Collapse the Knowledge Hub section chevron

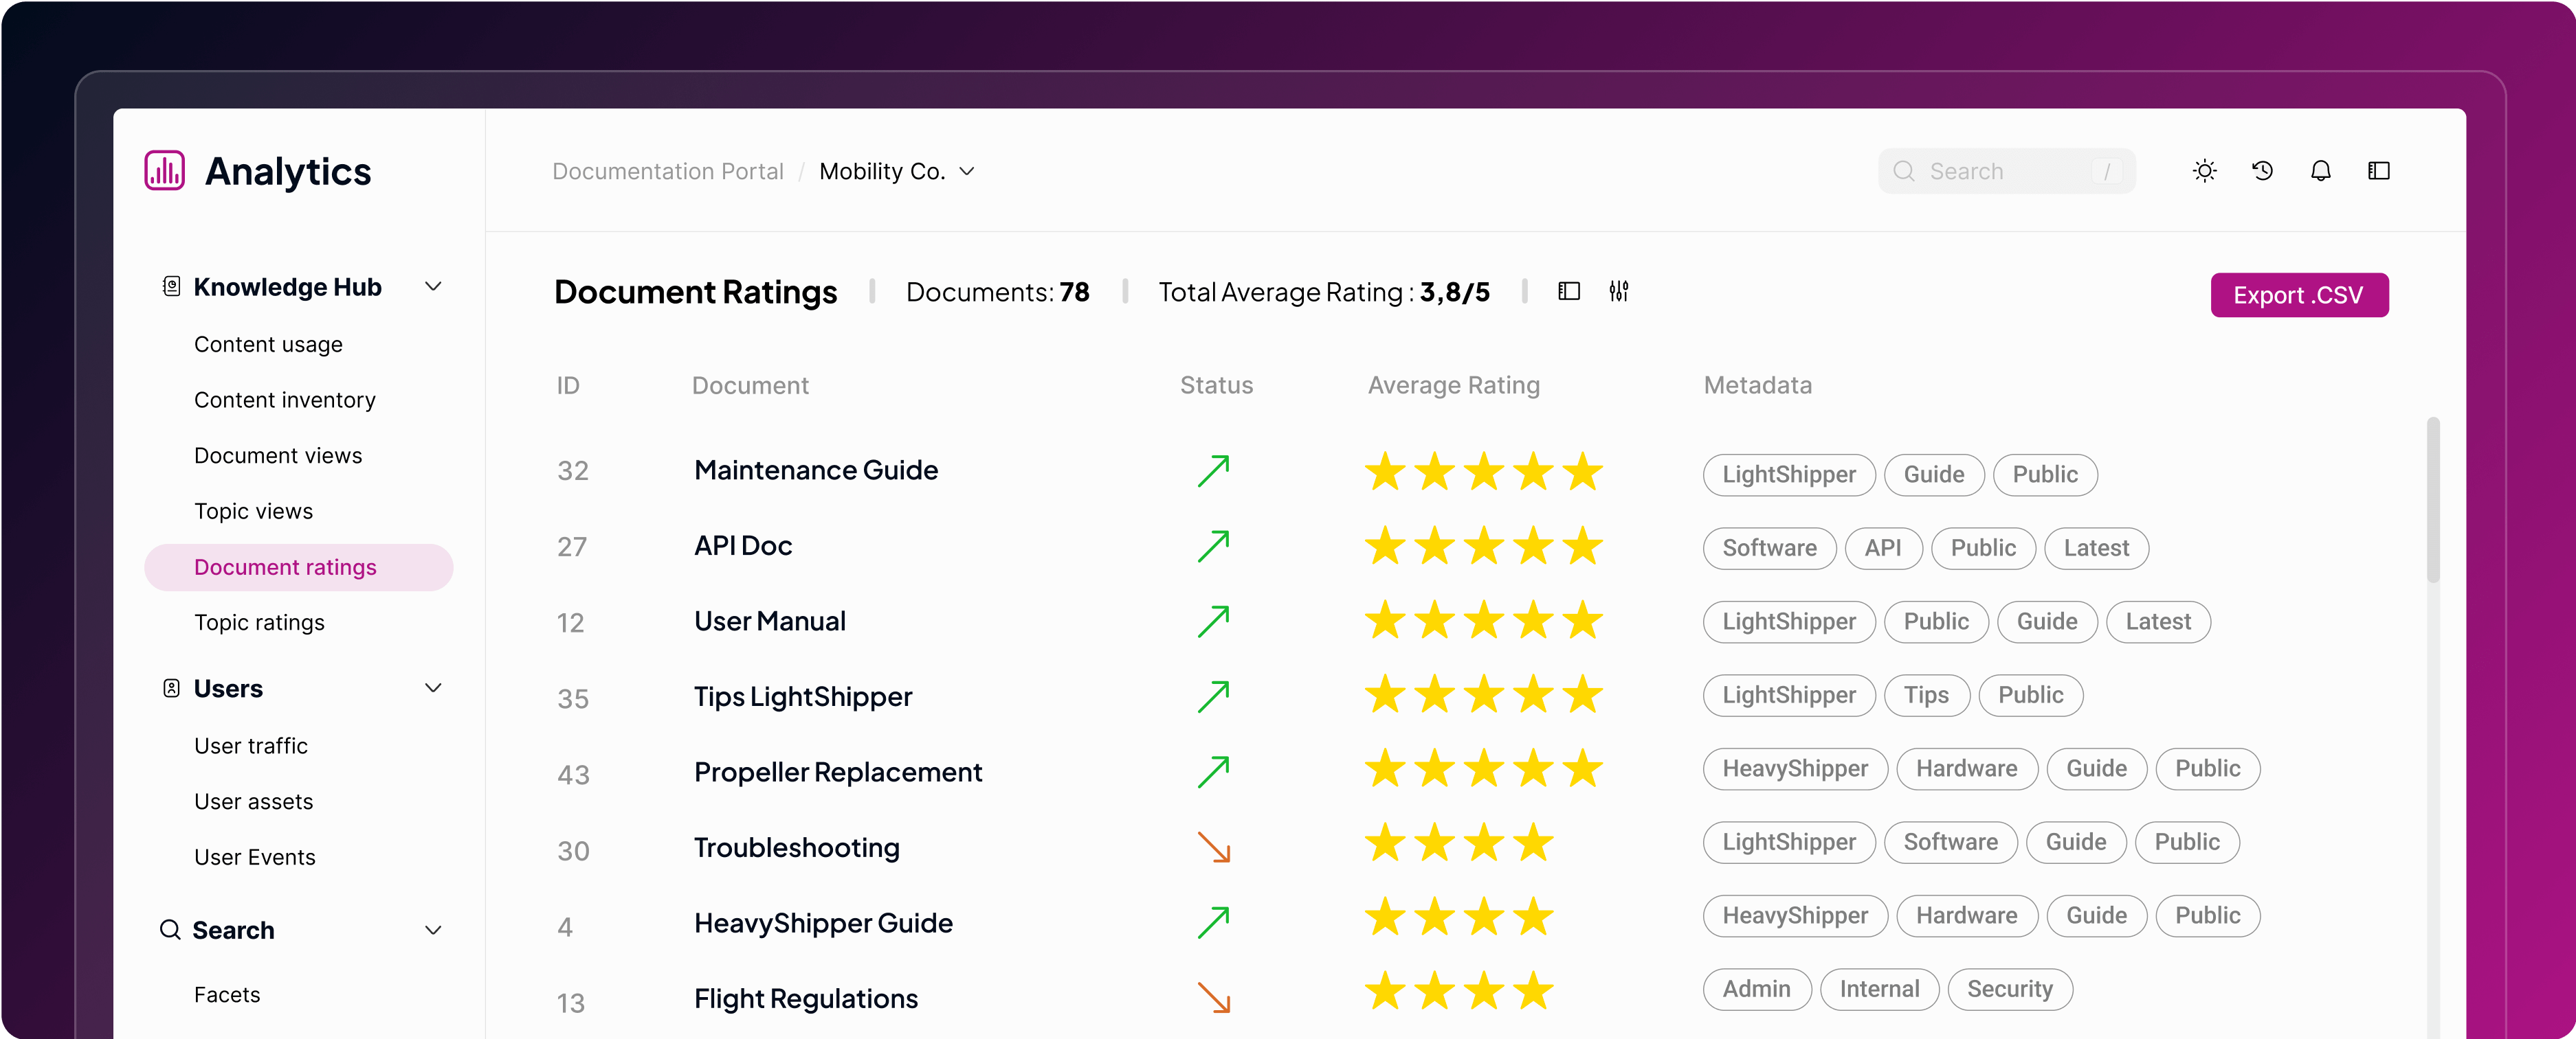[433, 287]
